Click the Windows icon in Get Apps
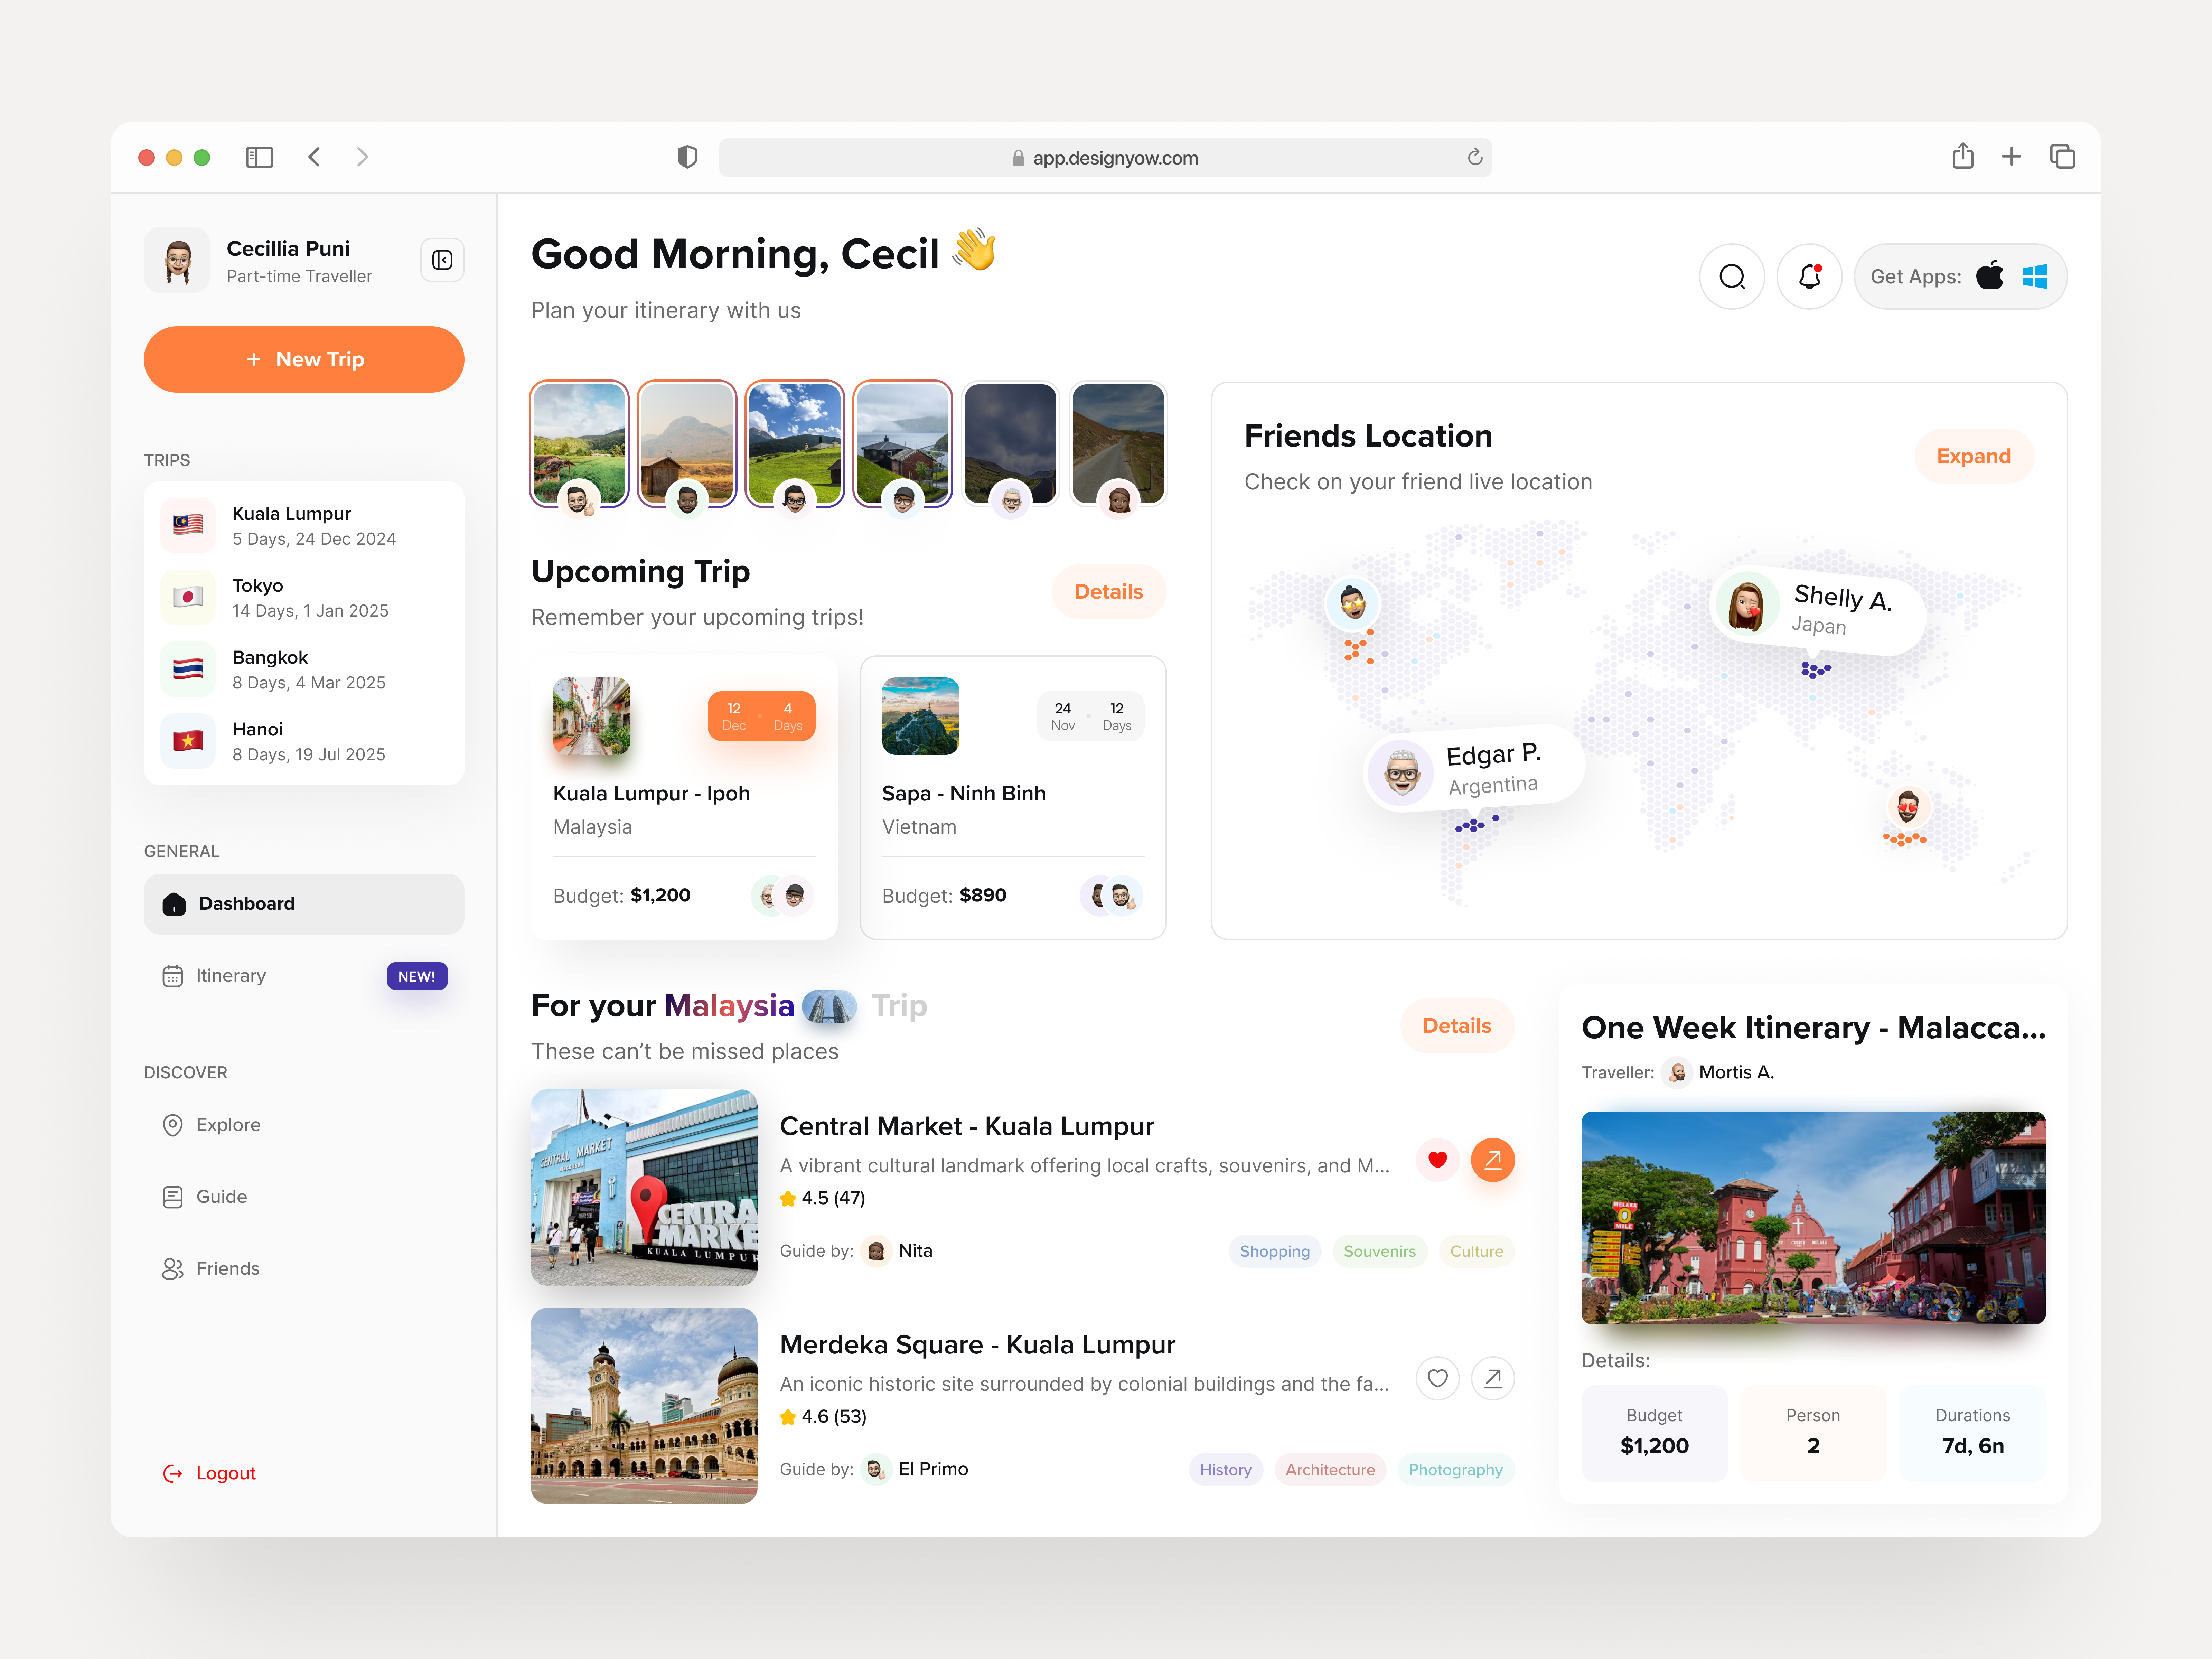2212x1659 pixels. (2036, 277)
